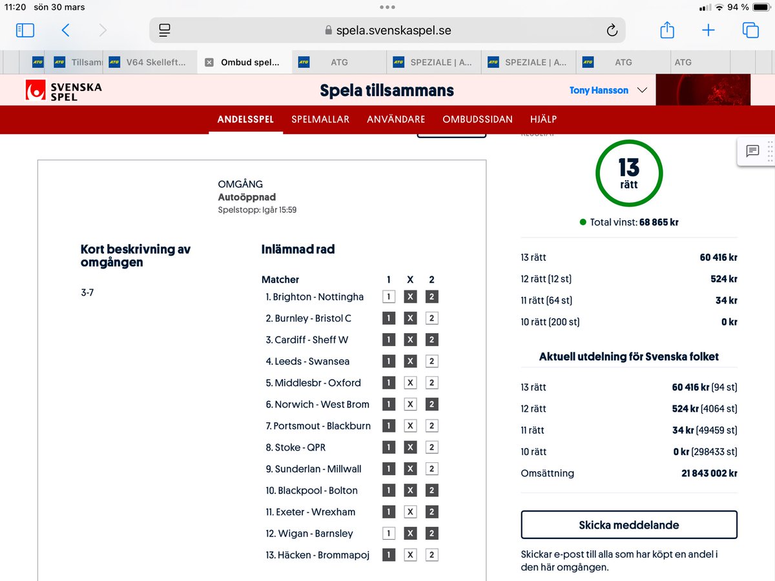Screen dimensions: 775x581
Task: Toggle X for Häcken - Brommapoj
Action: (x=410, y=555)
